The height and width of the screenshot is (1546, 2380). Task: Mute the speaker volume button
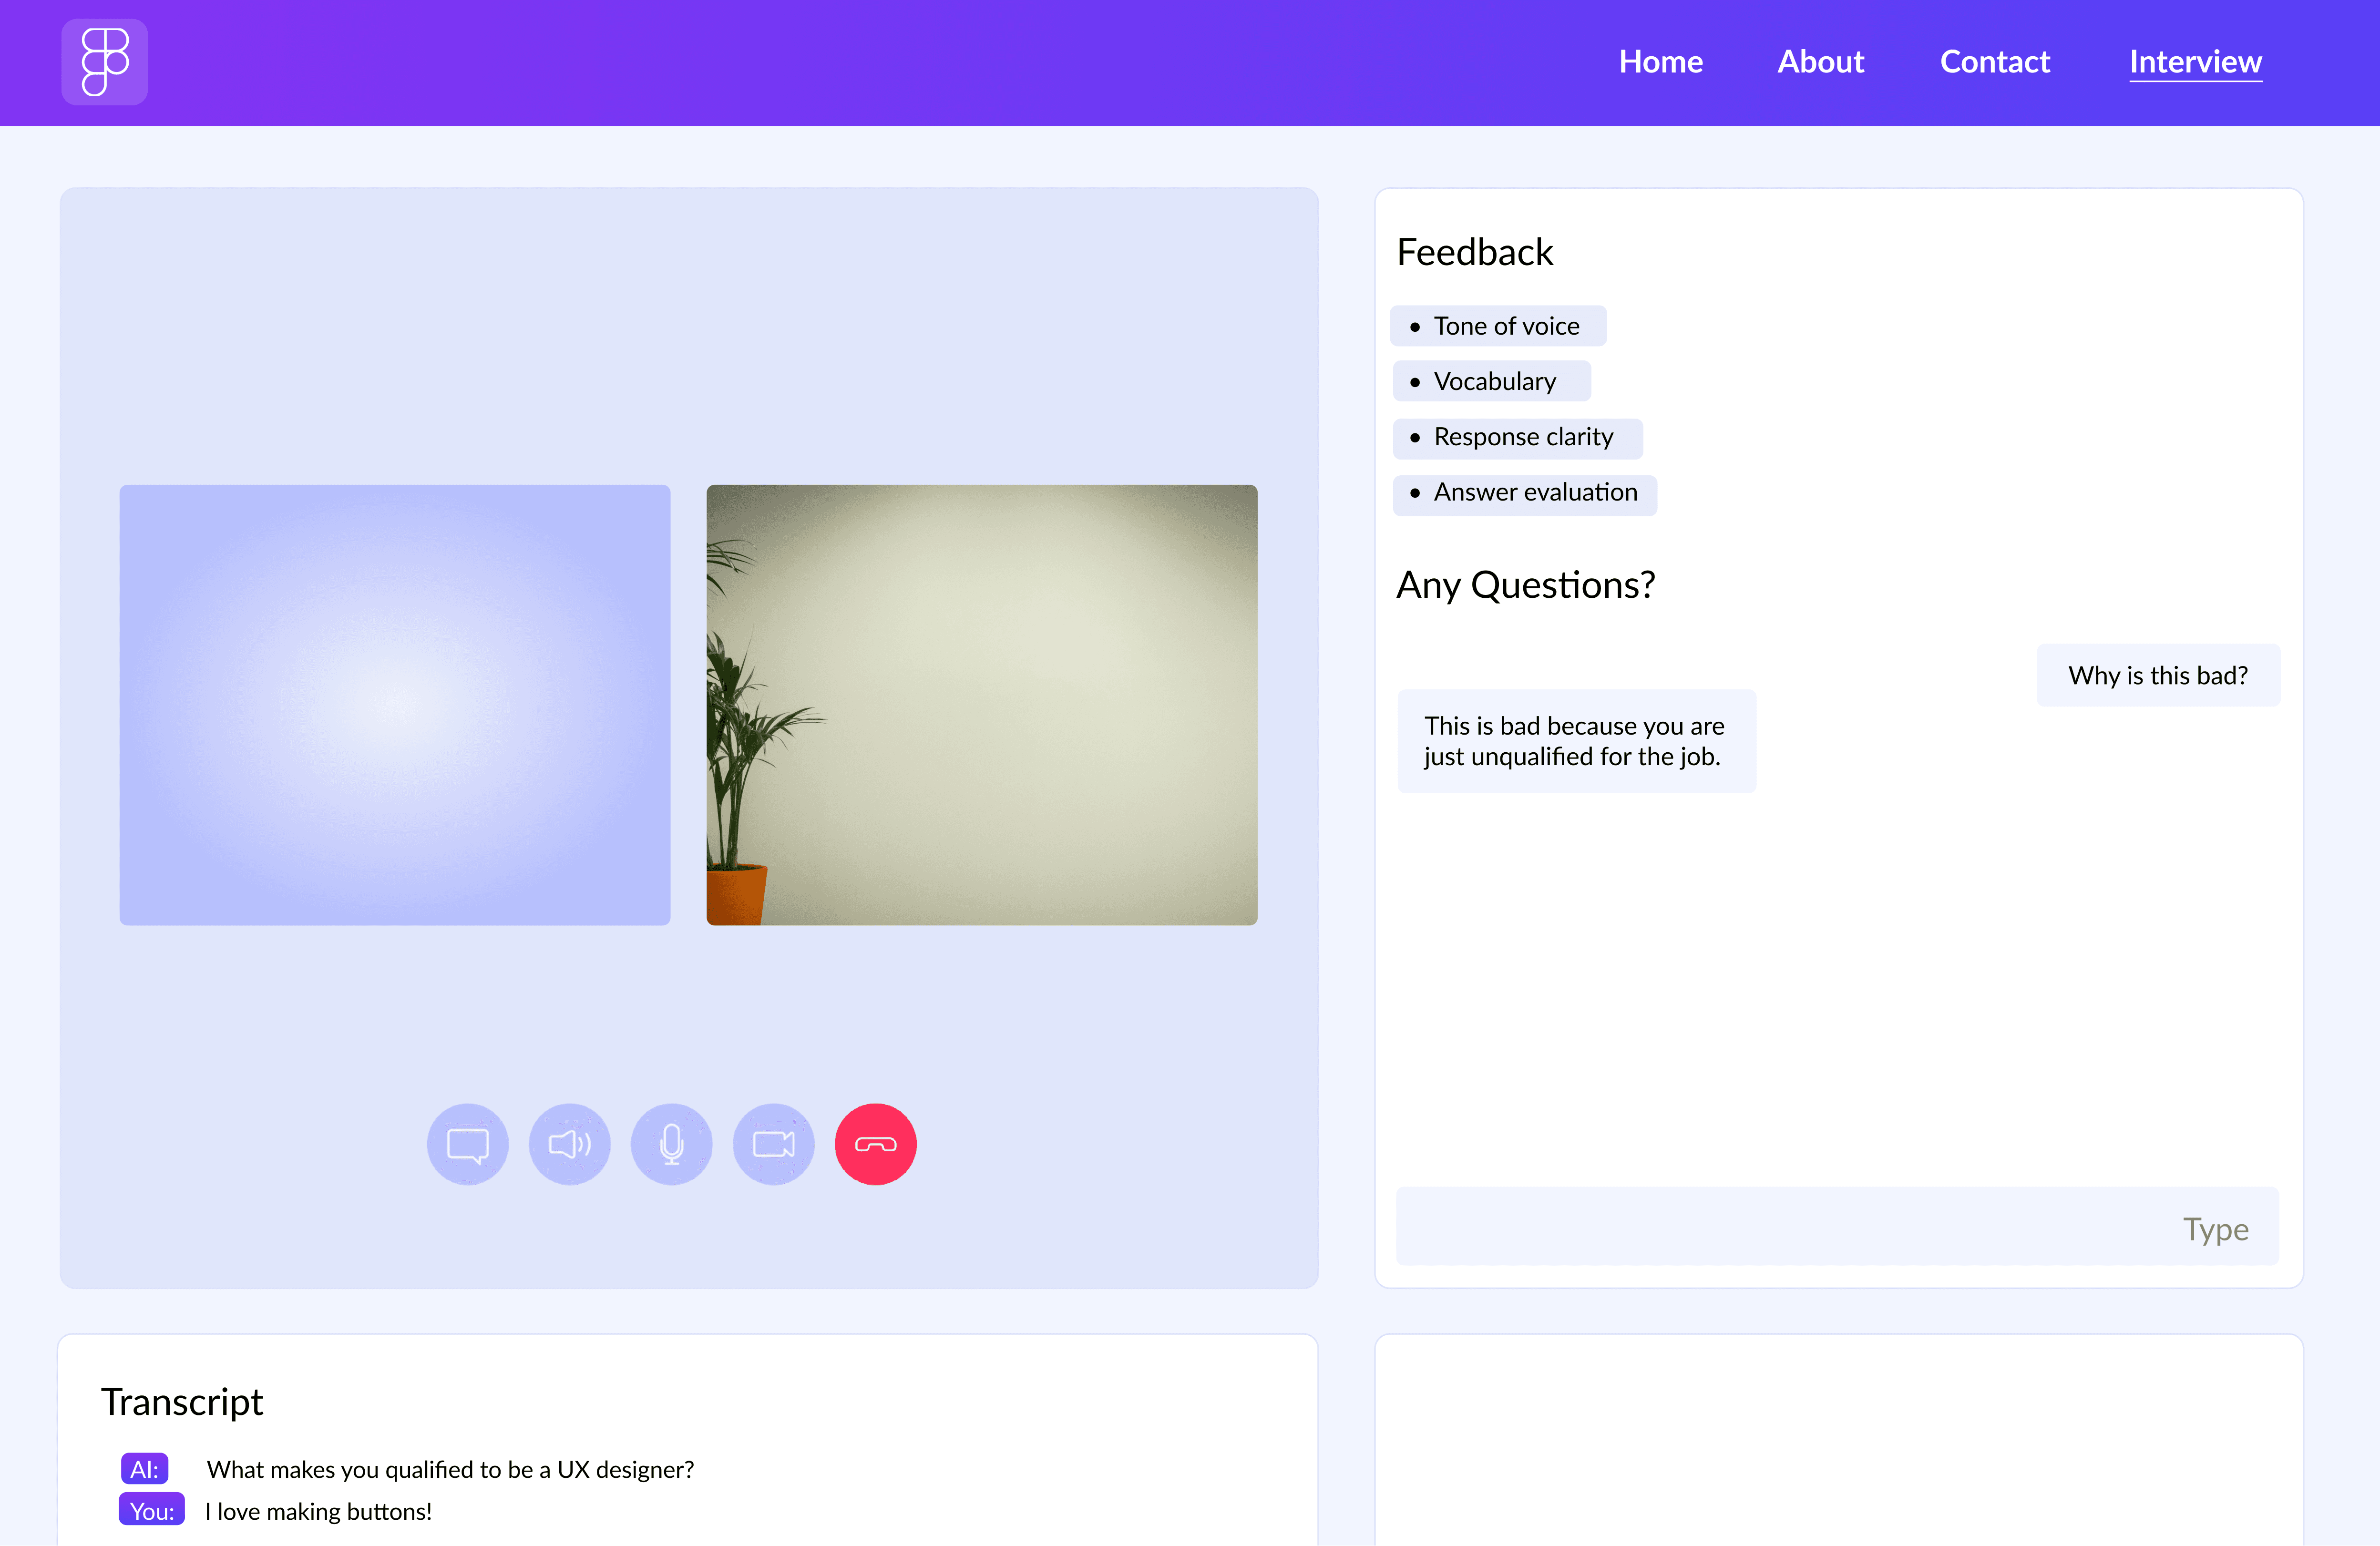point(569,1144)
